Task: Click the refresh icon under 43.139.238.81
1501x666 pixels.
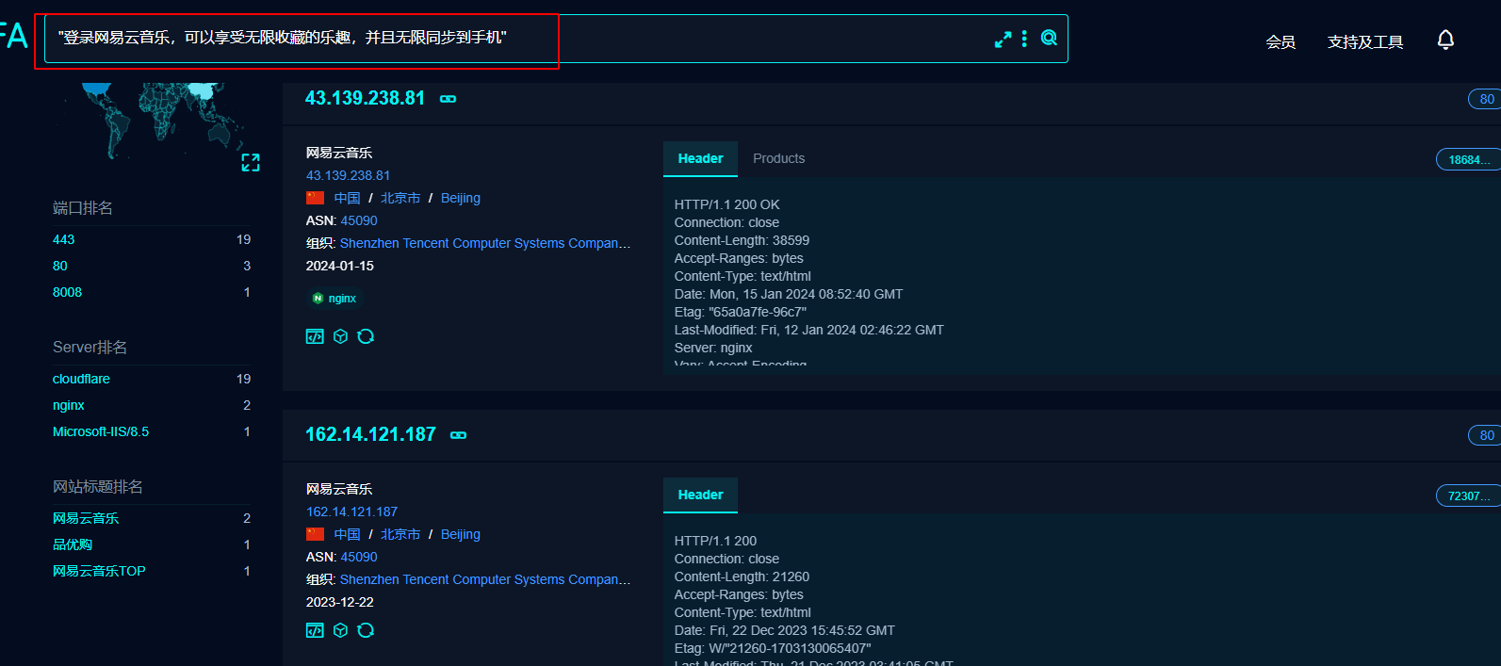Action: pyautogui.click(x=366, y=336)
